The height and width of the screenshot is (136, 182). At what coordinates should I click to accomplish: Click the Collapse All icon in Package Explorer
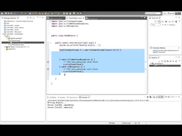tap(28, 18)
